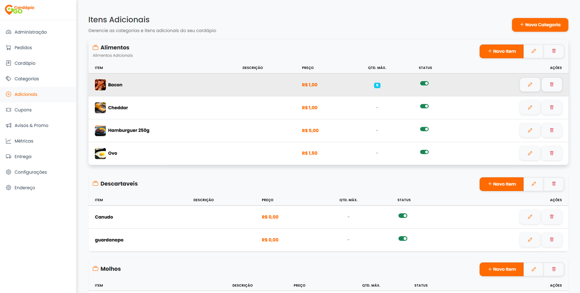Edit the Molhos category with pencil icon

pyautogui.click(x=533, y=269)
